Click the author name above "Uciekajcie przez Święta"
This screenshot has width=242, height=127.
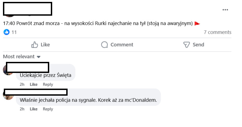tap(27, 67)
